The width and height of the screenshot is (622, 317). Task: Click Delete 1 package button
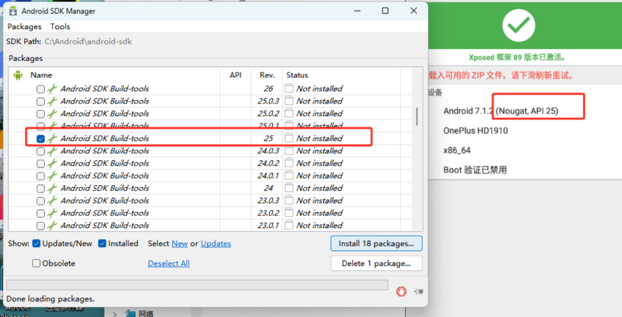(376, 264)
